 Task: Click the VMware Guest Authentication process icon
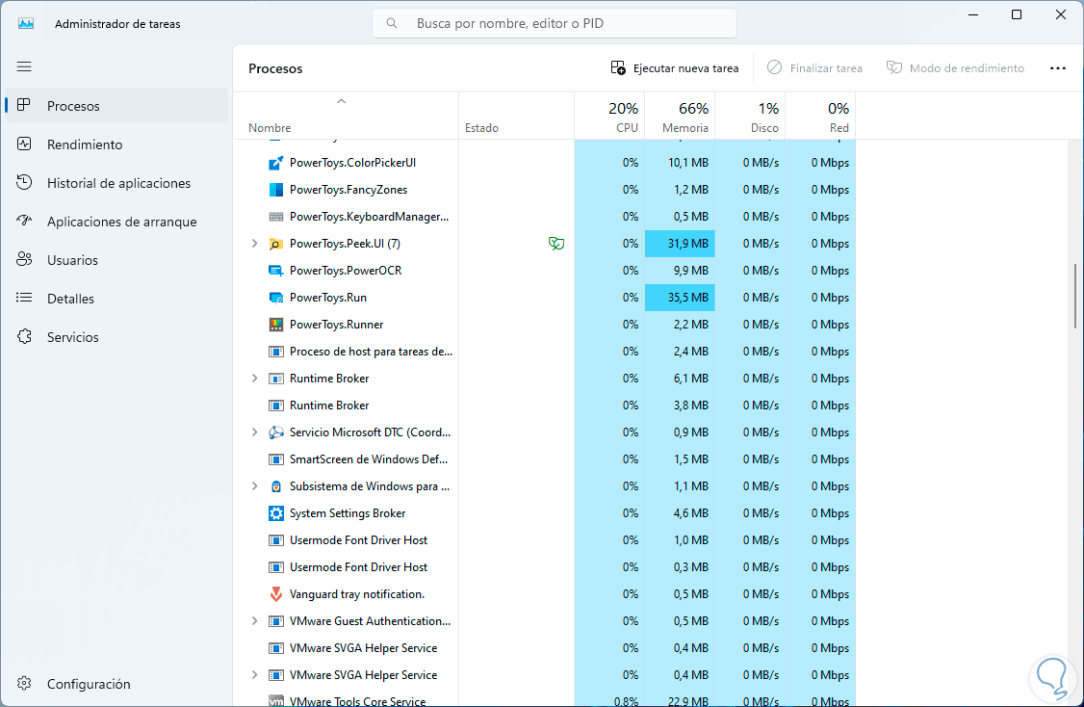click(x=276, y=621)
